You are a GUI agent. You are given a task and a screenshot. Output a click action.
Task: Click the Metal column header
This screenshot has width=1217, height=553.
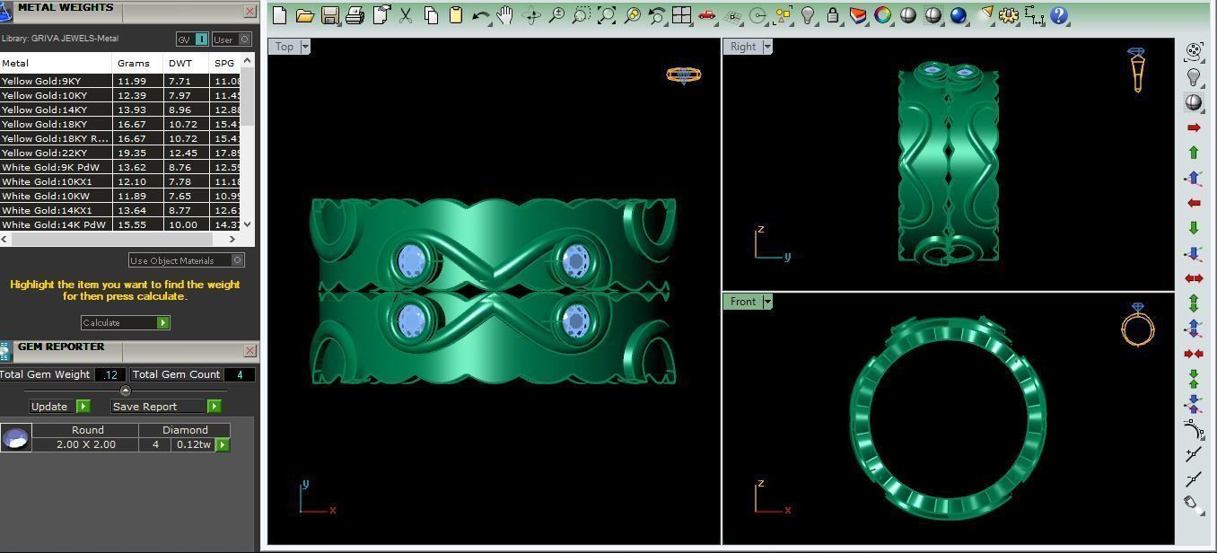point(57,63)
